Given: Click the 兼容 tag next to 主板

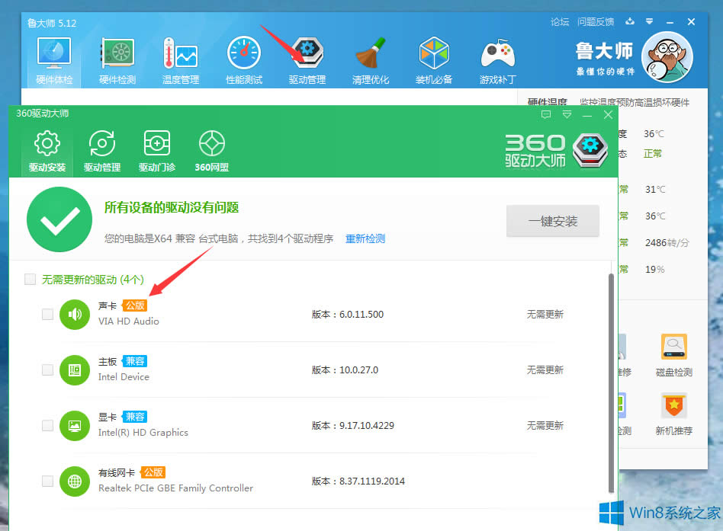Looking at the screenshot, I should 135,361.
